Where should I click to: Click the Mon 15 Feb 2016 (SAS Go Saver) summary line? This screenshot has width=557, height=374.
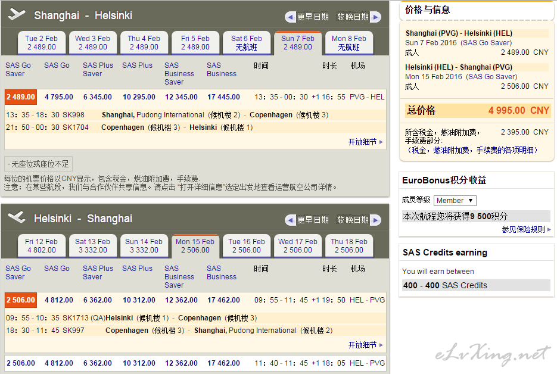coord(461,77)
